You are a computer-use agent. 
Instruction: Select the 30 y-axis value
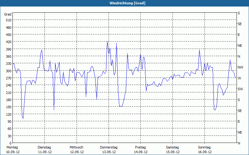pos(10,136)
